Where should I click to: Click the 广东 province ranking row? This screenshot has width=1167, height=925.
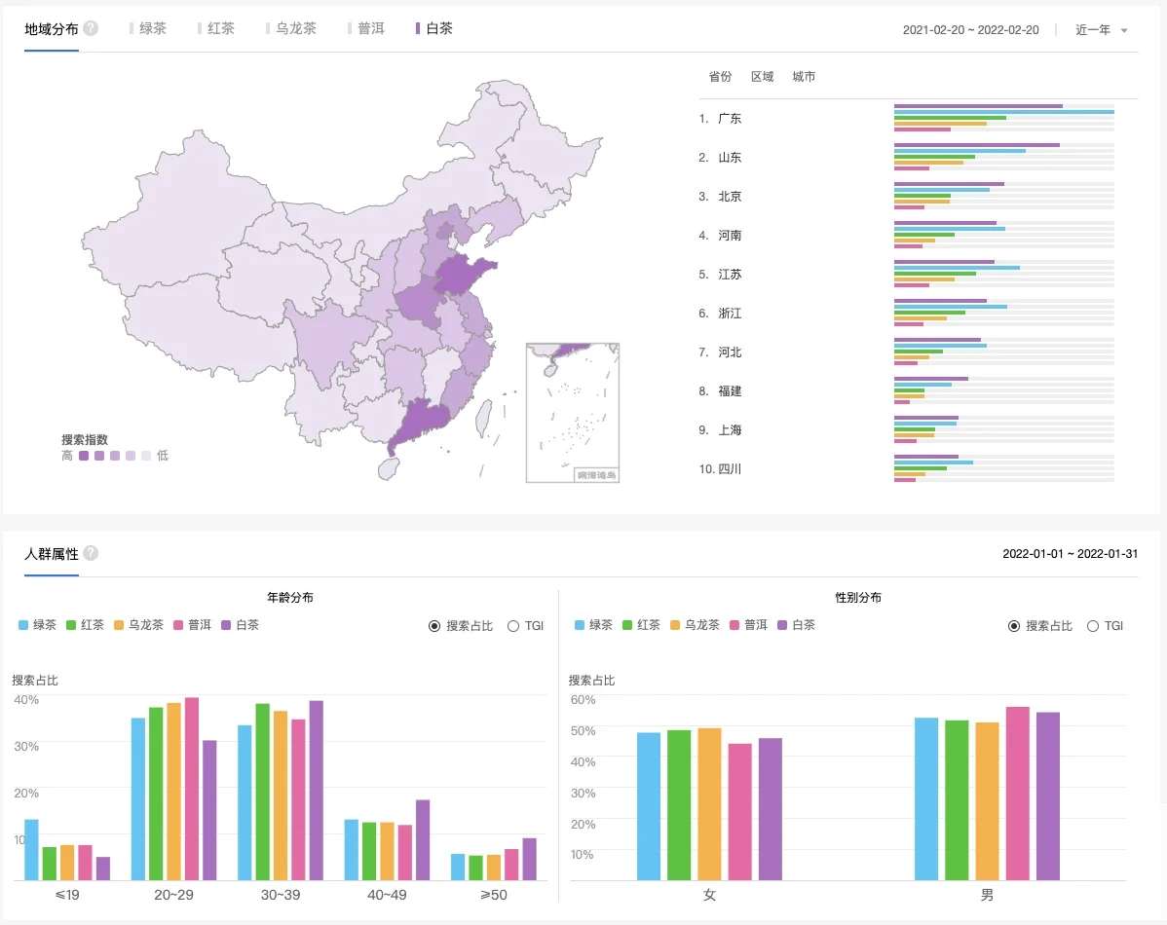click(907, 119)
